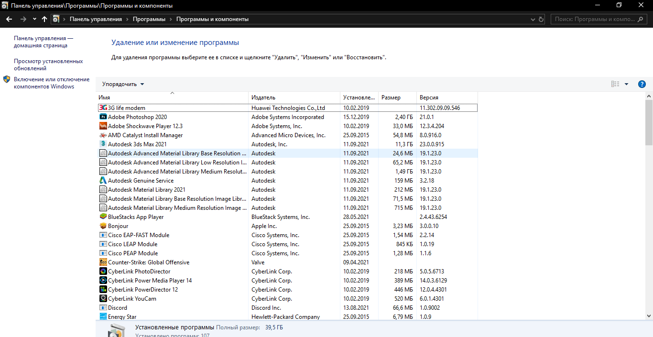Open recent locations dropdown arrow

34,19
